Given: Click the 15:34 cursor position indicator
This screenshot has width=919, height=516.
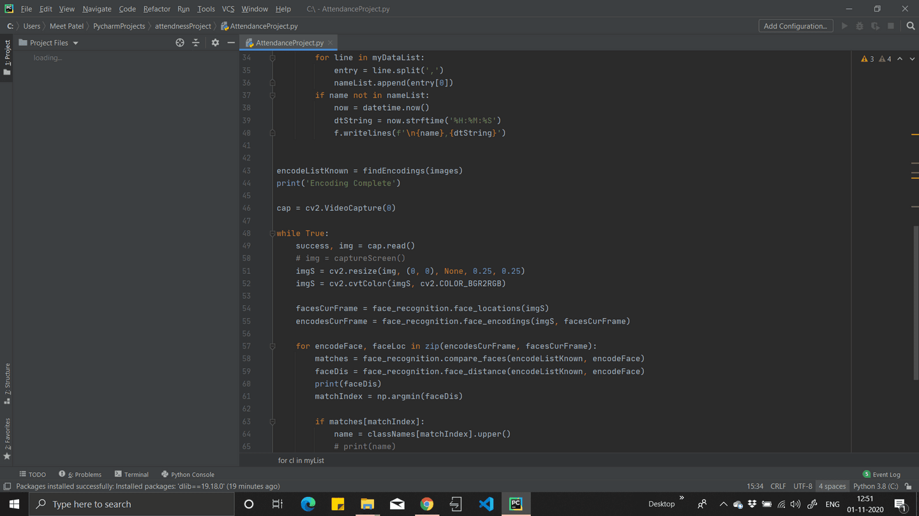Looking at the screenshot, I should point(755,486).
